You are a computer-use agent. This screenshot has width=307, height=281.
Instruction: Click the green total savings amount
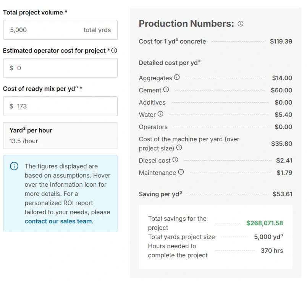point(264,223)
